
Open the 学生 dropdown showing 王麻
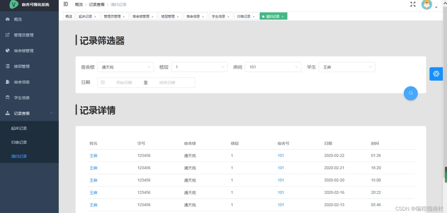pos(347,67)
